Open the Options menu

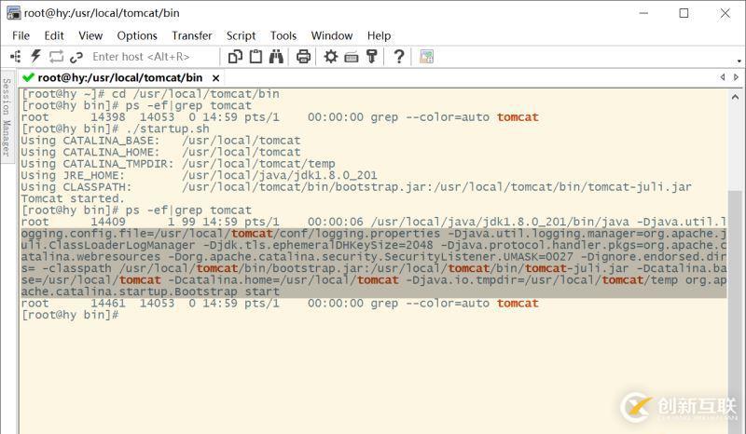pyautogui.click(x=137, y=35)
